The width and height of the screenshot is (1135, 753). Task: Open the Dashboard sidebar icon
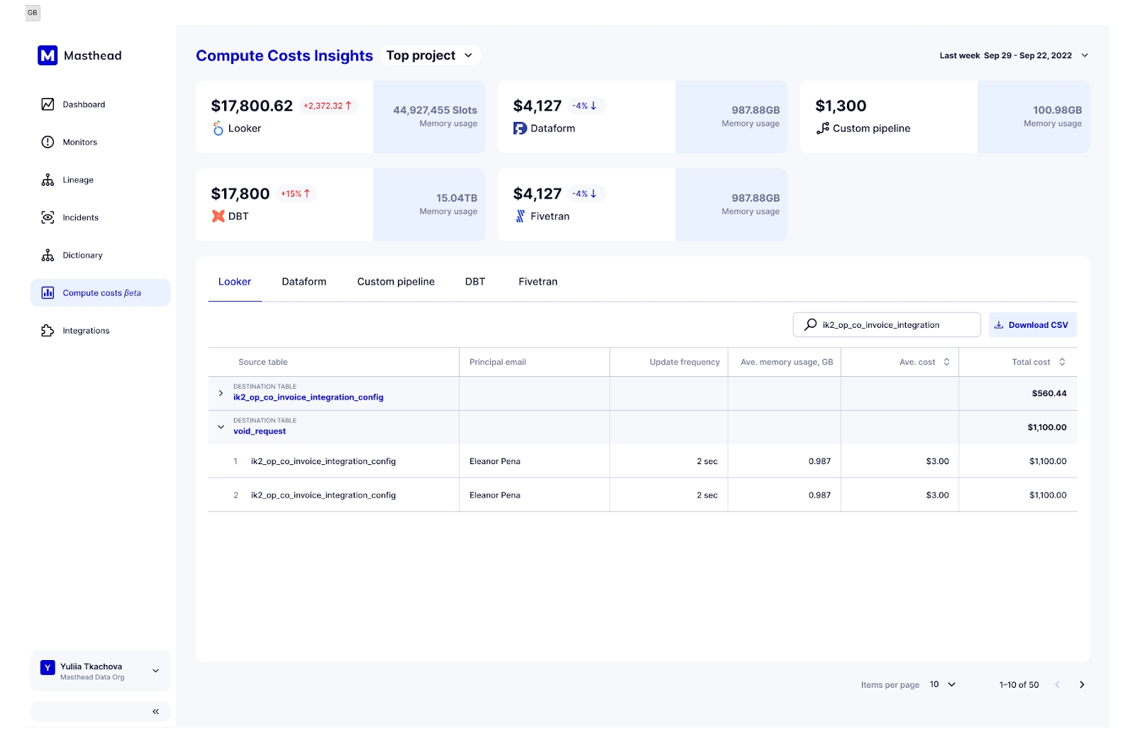(x=48, y=104)
